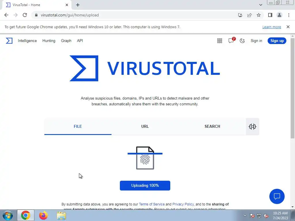Open the Learn more link

(x=272, y=27)
